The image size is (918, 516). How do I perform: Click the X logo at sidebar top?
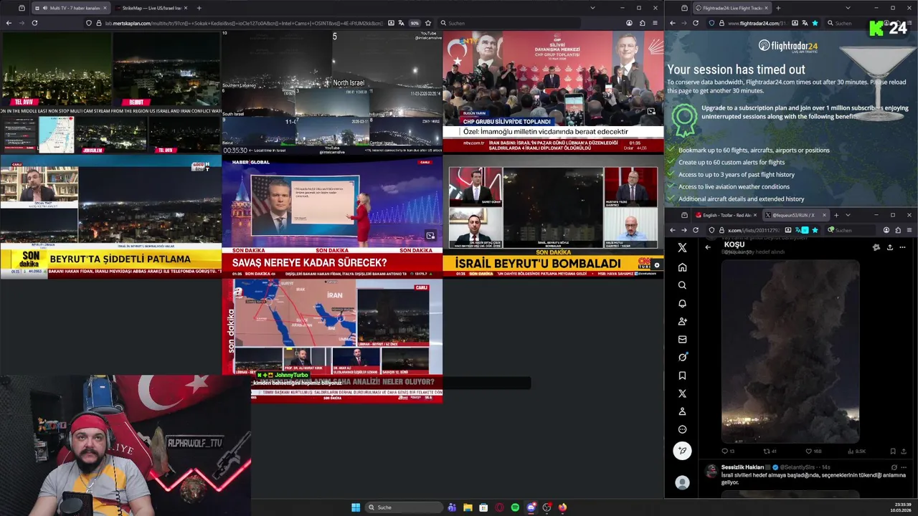[x=682, y=247]
